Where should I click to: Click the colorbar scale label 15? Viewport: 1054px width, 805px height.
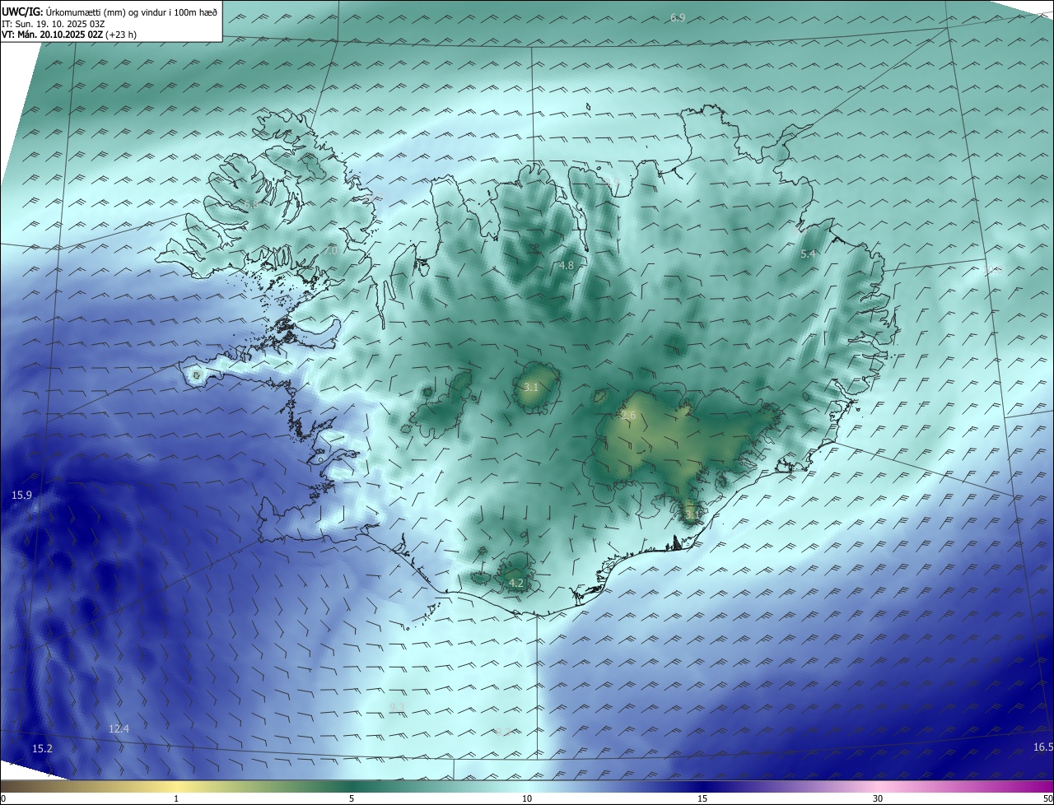(702, 798)
